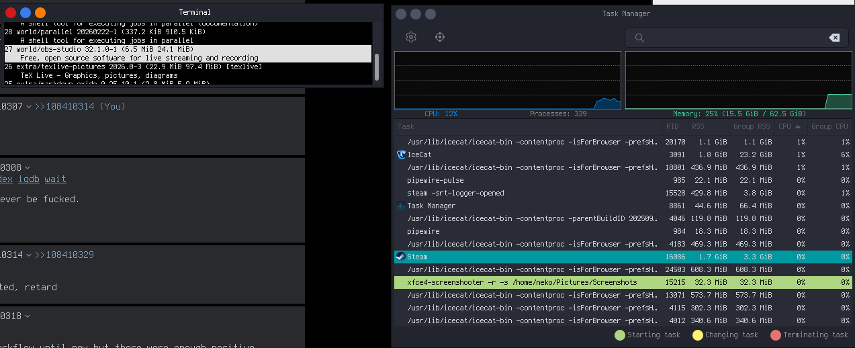Click the crosshair identify-window icon in Task Manager
The height and width of the screenshot is (348, 855).
point(440,37)
